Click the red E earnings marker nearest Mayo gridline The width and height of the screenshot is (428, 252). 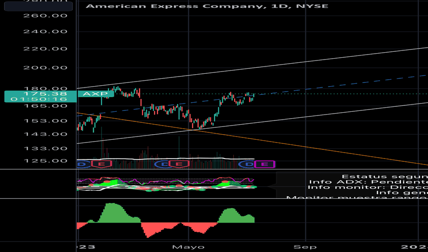(x=179, y=164)
